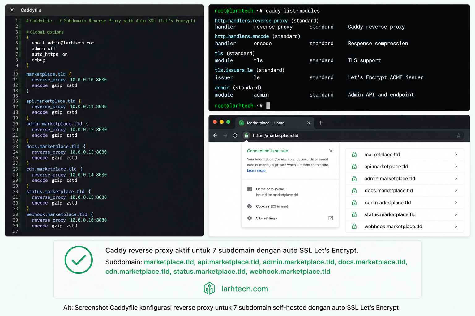475x316 pixels.
Task: Click the terminal cursor after the prompt
Action: click(x=268, y=106)
